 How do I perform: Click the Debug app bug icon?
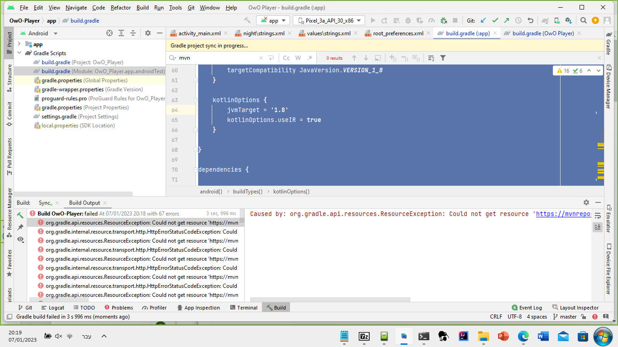pos(408,20)
